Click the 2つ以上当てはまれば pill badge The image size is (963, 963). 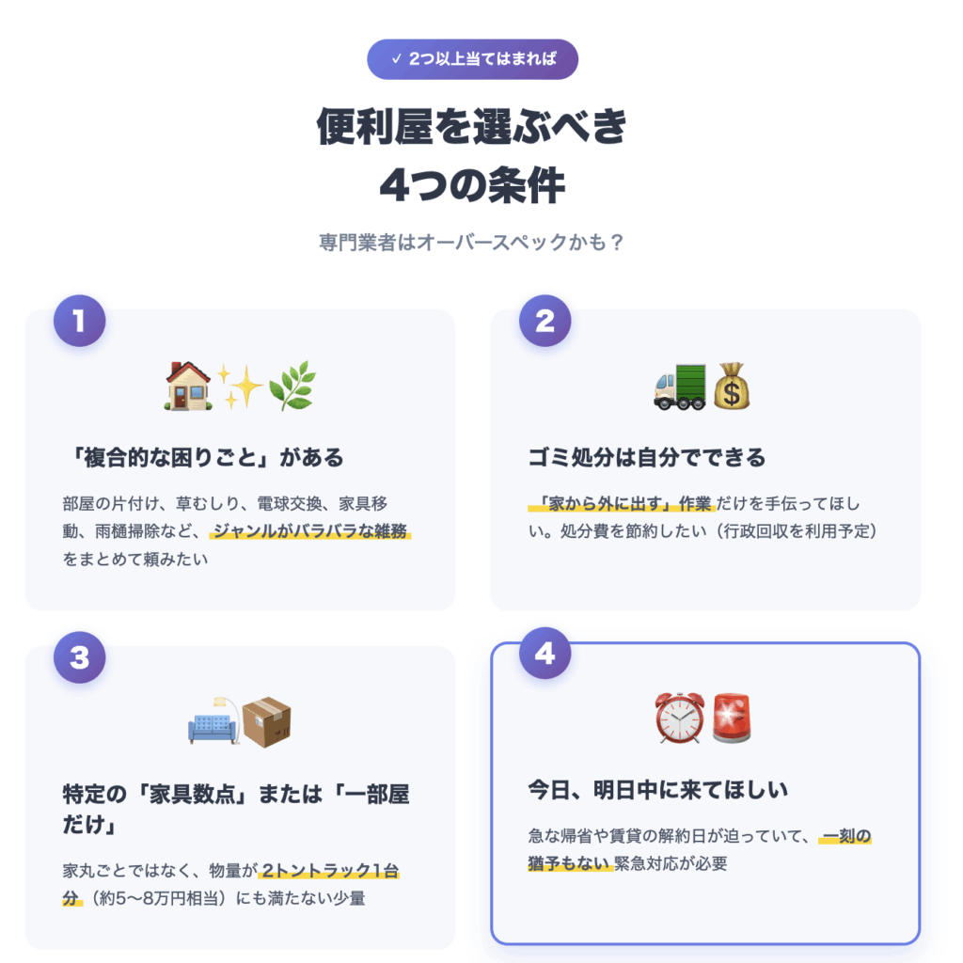472,59
